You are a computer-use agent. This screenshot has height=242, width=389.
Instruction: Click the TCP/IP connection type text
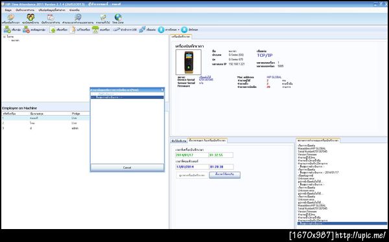pyautogui.click(x=265, y=55)
